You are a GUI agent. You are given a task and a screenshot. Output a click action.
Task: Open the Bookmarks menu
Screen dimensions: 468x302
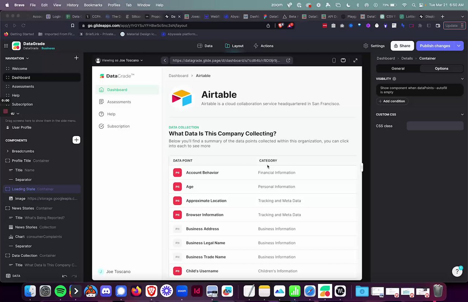[93, 5]
